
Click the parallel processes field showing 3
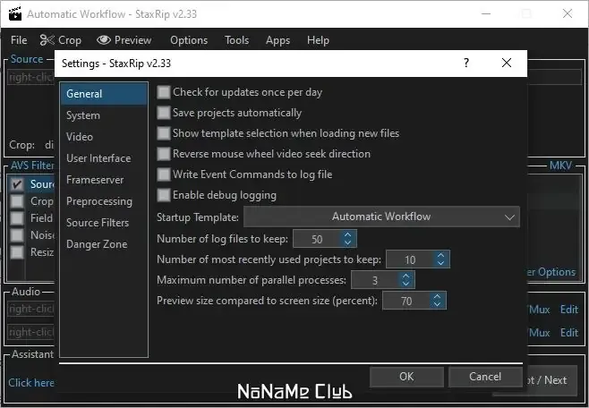(x=375, y=280)
